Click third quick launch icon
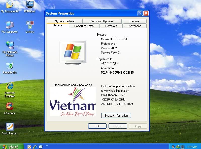Screen dimensions: 201x149 point(41,147)
